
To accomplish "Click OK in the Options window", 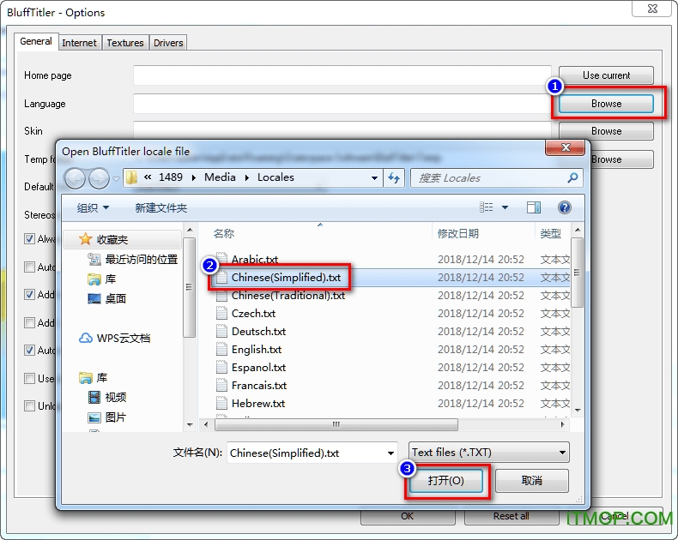I will tap(408, 516).
